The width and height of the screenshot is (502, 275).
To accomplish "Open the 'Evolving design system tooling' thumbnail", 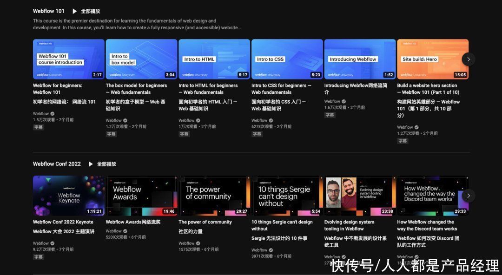I will pyautogui.click(x=360, y=196).
